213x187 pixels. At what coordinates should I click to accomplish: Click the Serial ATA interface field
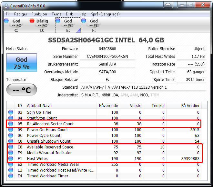(107, 64)
